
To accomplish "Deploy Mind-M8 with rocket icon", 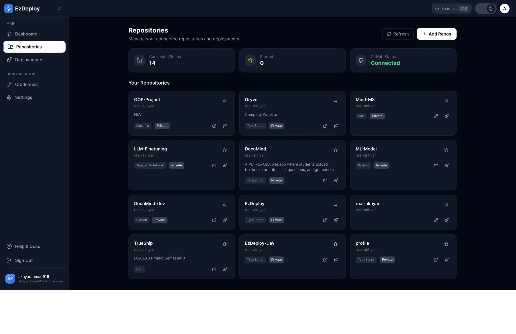I will pyautogui.click(x=447, y=116).
